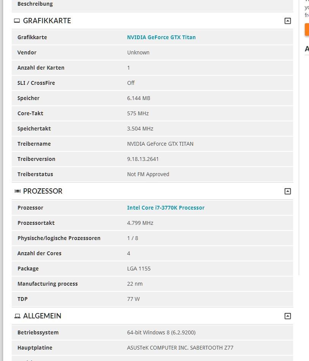Collapse the Prozessor section
309x361 pixels.
point(288,191)
